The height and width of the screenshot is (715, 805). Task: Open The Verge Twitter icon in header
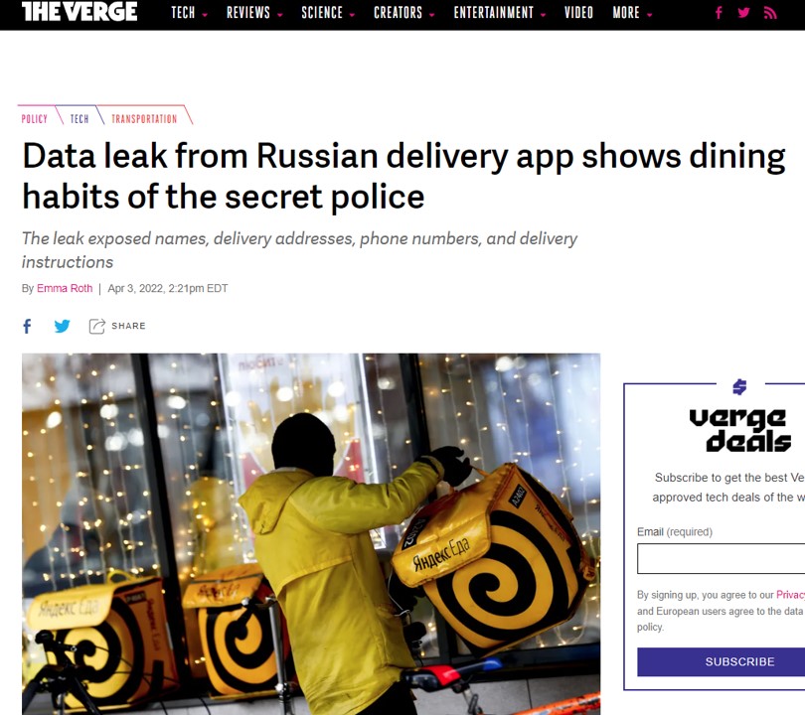pyautogui.click(x=743, y=13)
